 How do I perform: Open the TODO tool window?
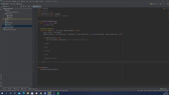click(10, 89)
